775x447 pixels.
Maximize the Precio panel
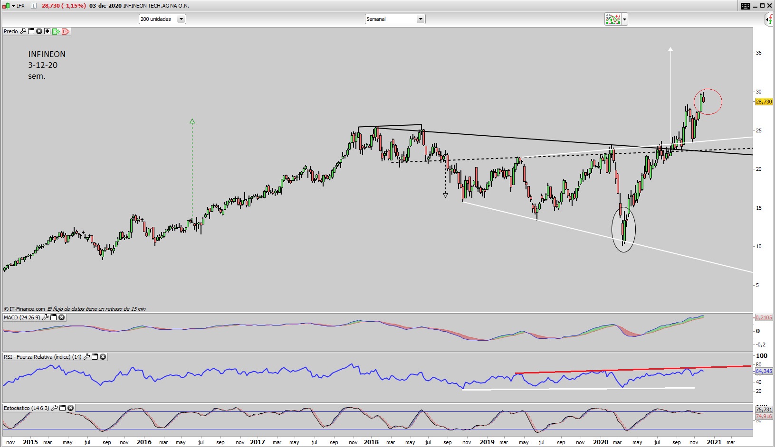[31, 31]
